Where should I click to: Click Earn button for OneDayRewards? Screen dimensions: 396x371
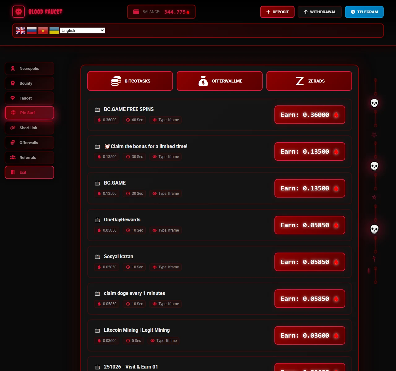click(310, 225)
